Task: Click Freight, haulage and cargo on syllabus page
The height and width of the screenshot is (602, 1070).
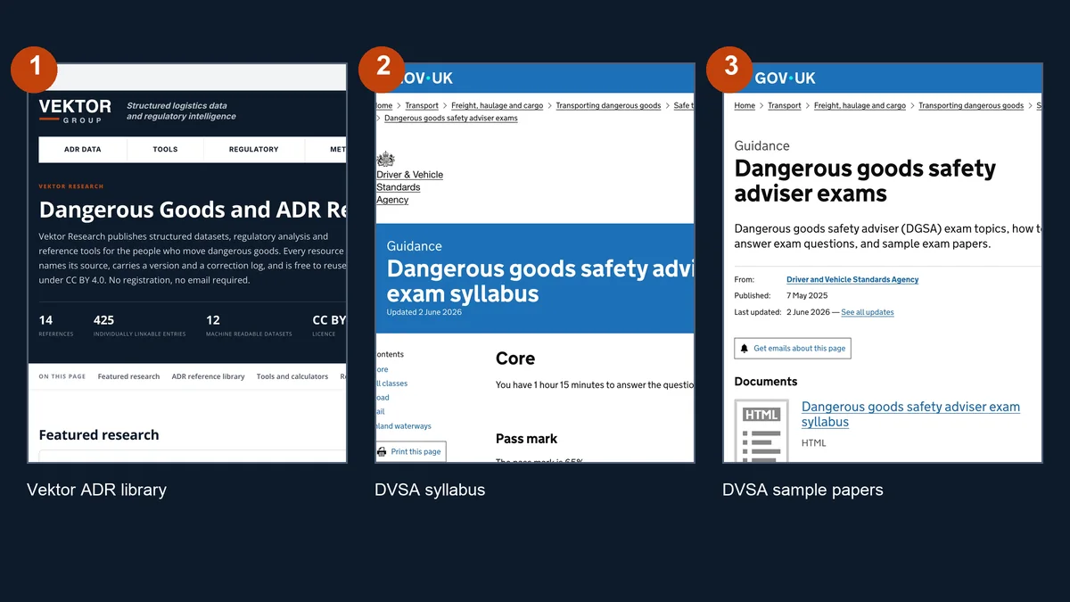Action: (x=498, y=105)
